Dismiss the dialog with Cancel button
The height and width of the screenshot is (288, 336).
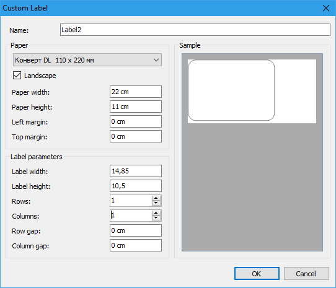306,273
